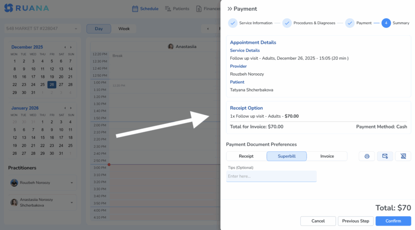Click the Summary step number 4

pyautogui.click(x=386, y=23)
